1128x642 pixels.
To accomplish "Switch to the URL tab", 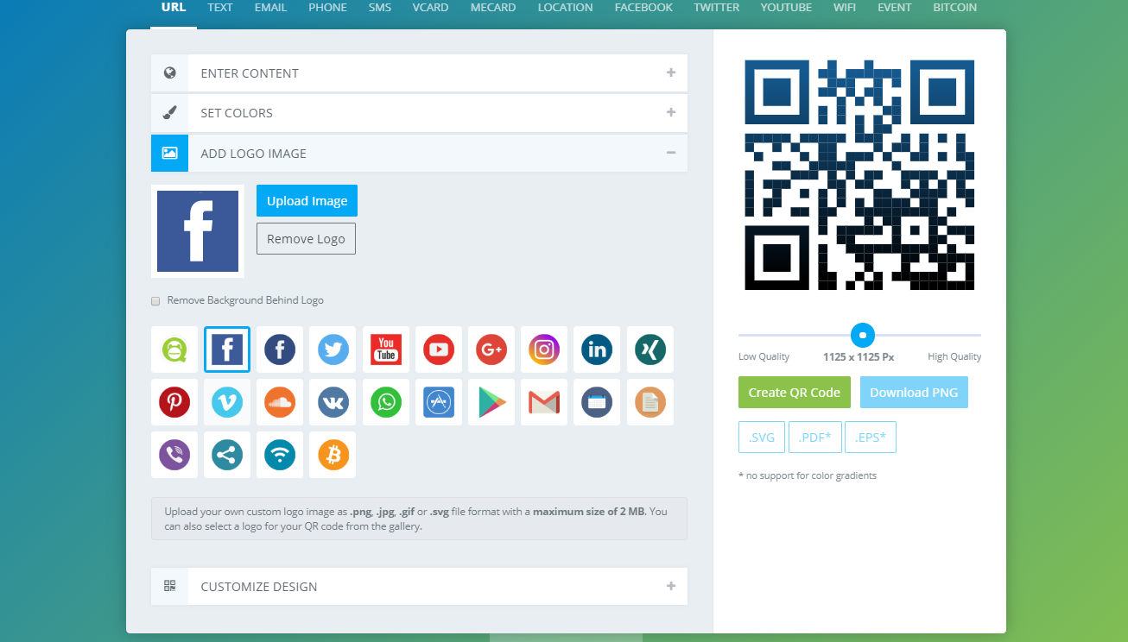I will click(x=174, y=8).
